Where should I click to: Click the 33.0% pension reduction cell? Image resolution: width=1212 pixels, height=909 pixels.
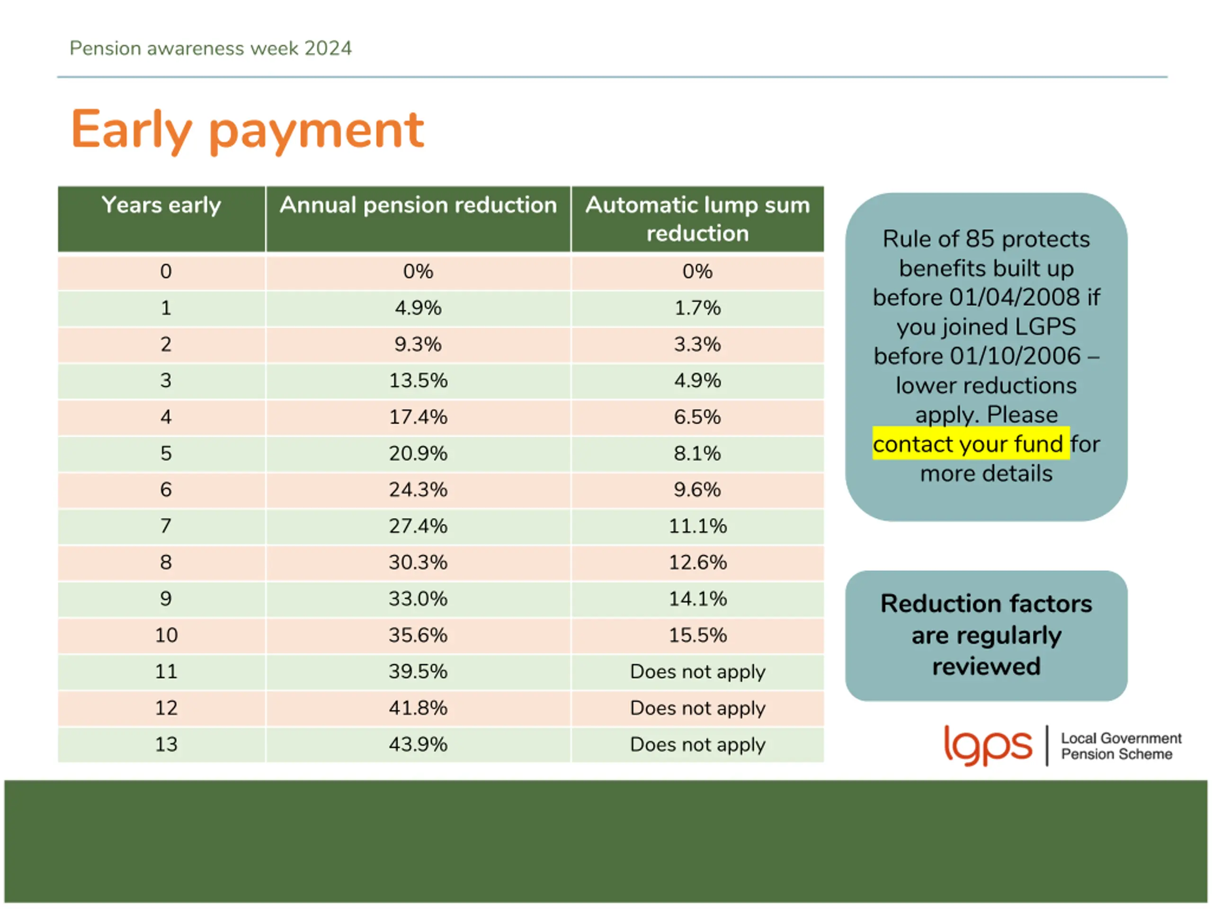pyautogui.click(x=418, y=599)
